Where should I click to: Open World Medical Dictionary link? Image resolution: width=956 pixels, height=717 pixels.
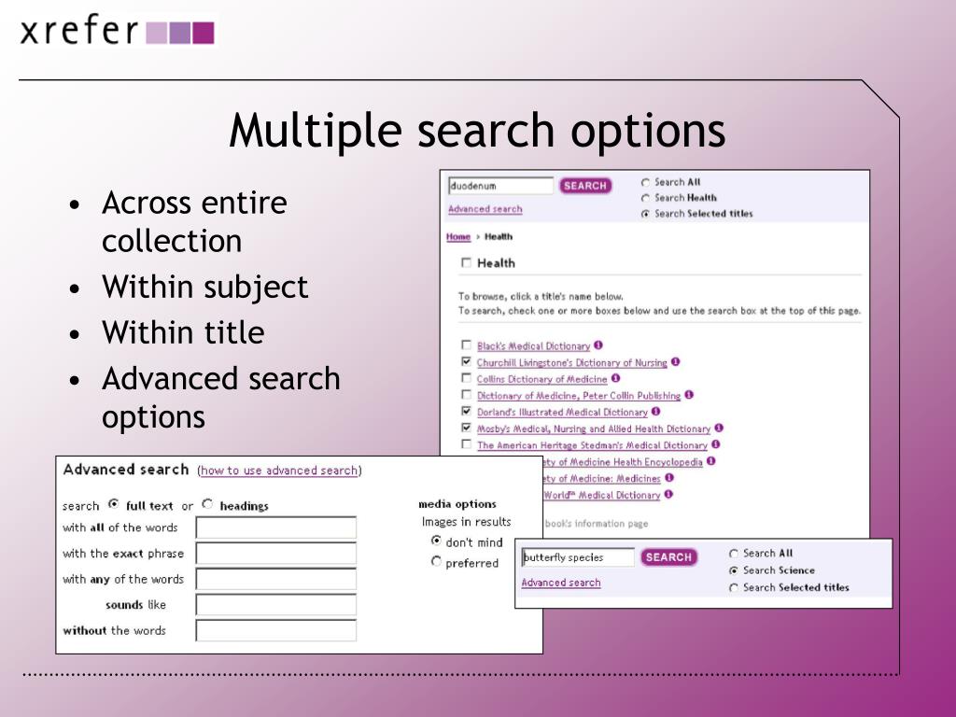(x=602, y=495)
